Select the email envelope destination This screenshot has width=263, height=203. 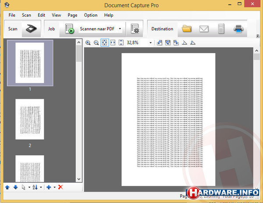pyautogui.click(x=204, y=28)
